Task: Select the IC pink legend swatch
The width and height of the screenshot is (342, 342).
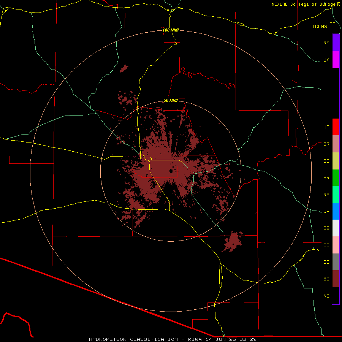Action: coord(336,245)
